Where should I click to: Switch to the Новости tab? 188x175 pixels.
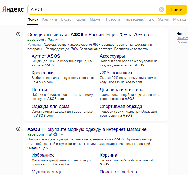tap(113, 19)
